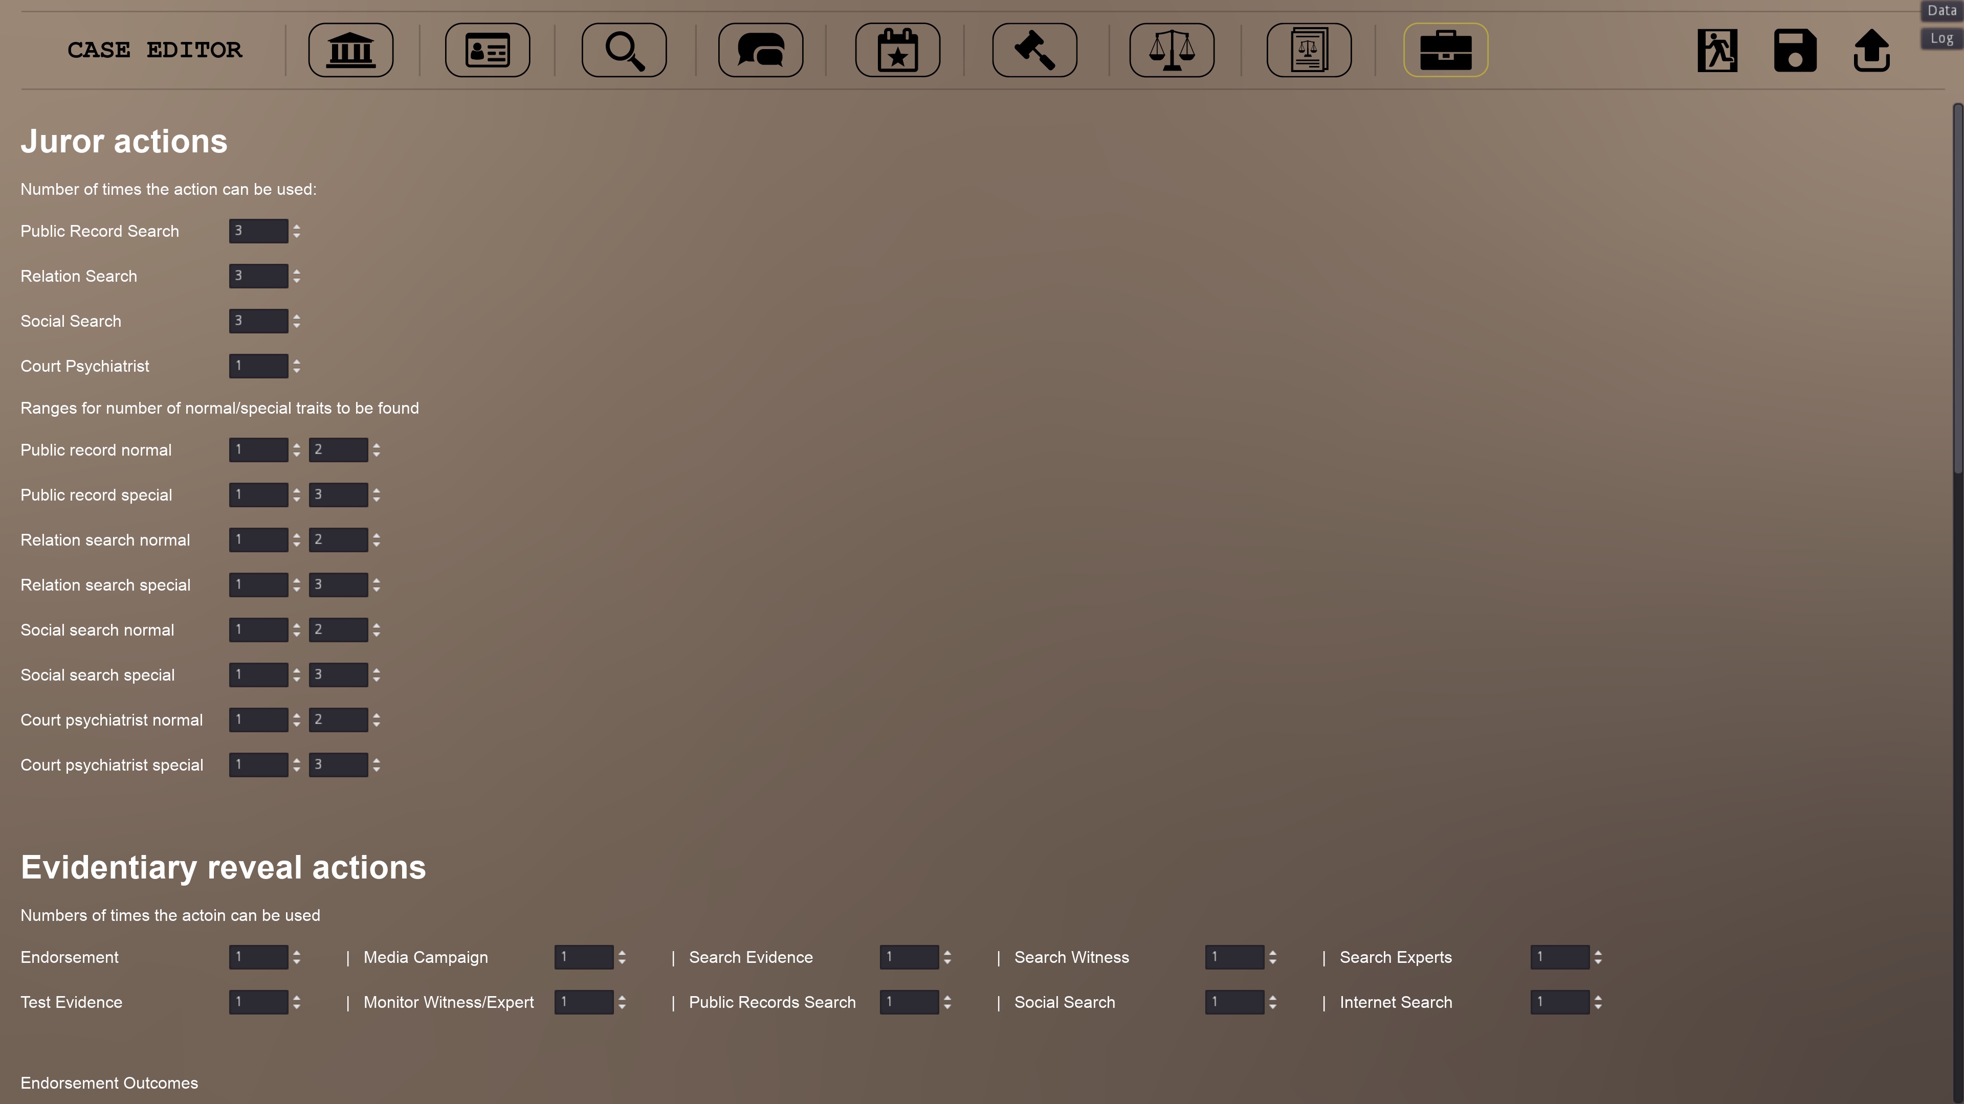Click the Search Evidence count field

(910, 957)
